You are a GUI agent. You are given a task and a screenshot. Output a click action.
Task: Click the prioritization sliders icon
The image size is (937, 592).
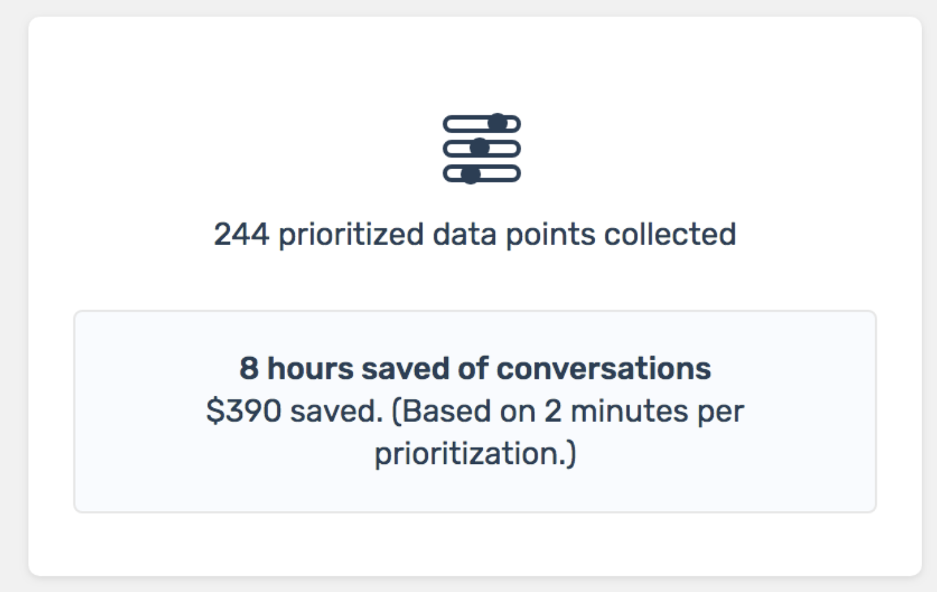[481, 149]
